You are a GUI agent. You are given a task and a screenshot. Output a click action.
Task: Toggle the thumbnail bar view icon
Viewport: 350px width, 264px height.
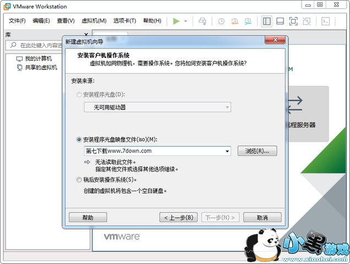tap(280, 21)
